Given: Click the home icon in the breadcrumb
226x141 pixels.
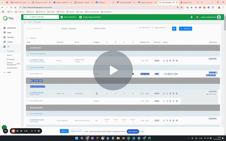Looking at the screenshot, I should pyautogui.click(x=24, y=22).
